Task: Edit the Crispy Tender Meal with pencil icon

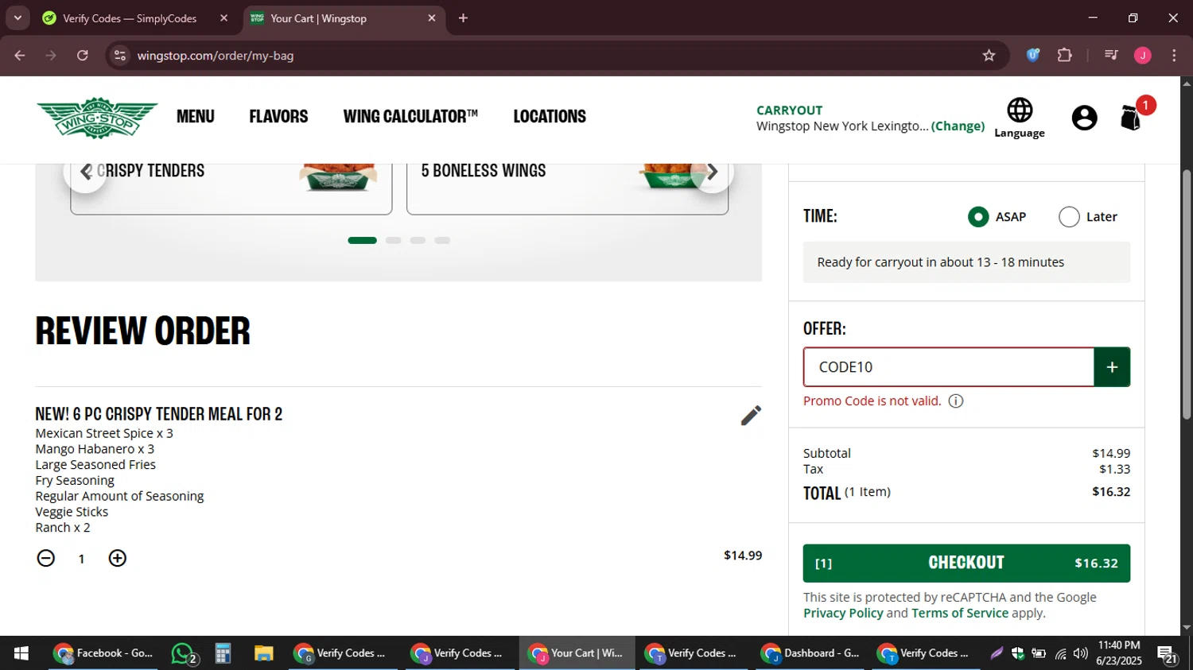Action: click(x=751, y=415)
